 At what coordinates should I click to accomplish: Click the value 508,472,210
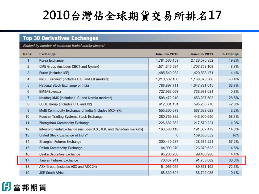point(168,98)
